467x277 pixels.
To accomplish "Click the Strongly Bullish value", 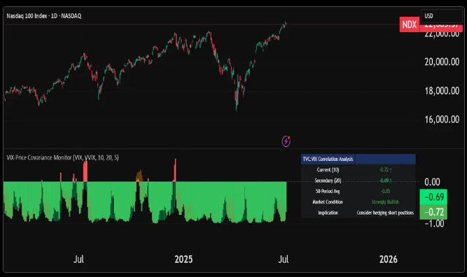I will [x=385, y=202].
